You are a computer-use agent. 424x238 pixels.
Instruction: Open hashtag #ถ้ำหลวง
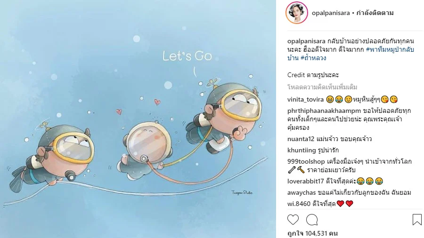coord(313,58)
